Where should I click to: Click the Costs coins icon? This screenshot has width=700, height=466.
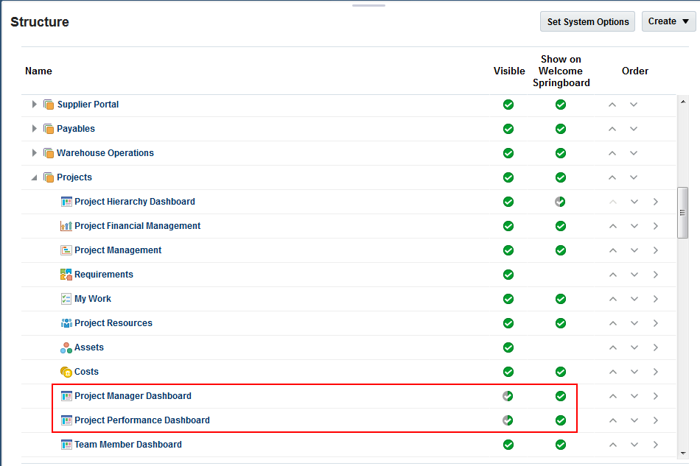pyautogui.click(x=66, y=372)
